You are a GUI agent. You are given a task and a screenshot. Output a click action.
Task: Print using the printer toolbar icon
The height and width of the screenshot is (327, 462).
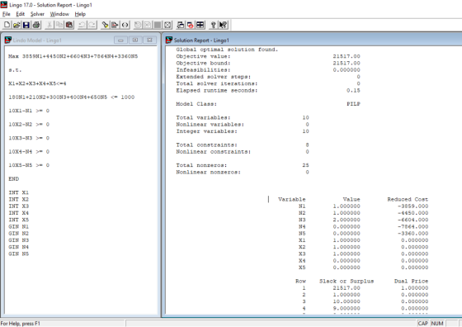click(x=36, y=25)
